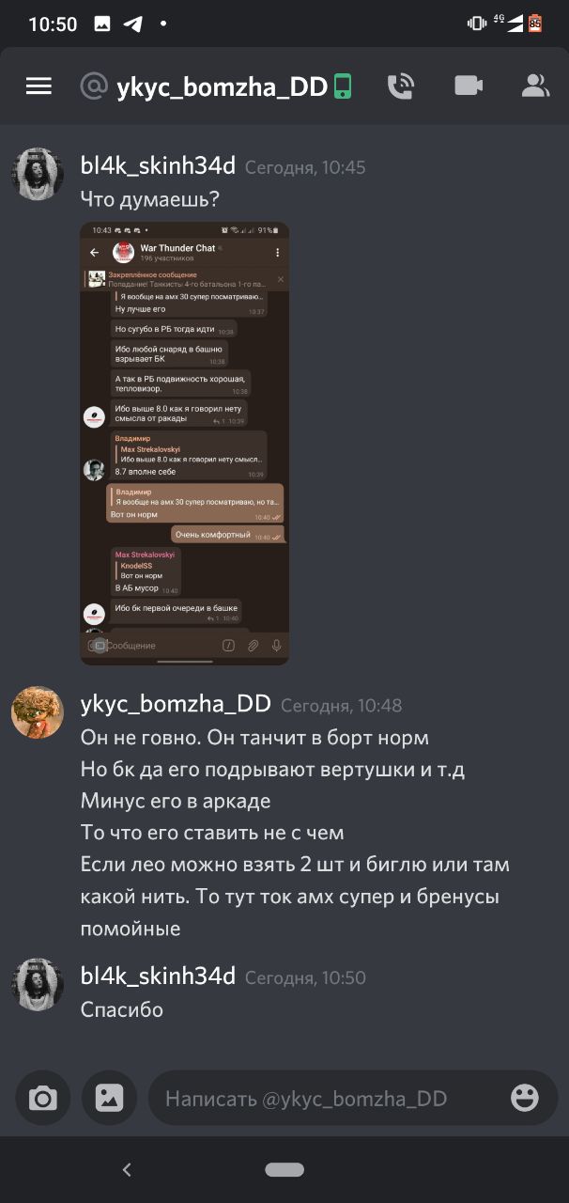
Task: Select the message 'Что думаешь?'
Action: (x=150, y=199)
